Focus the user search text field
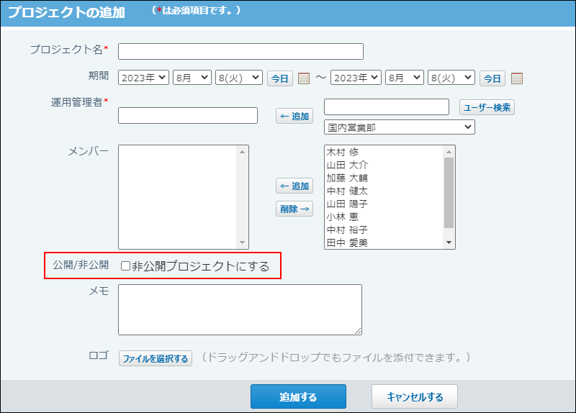The width and height of the screenshot is (576, 413). coord(387,106)
